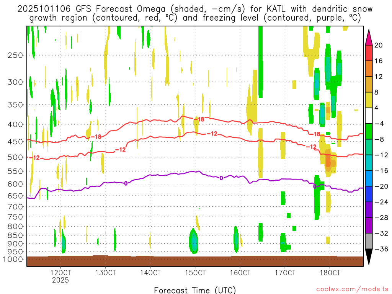This screenshot has width=392, height=294.
Task: Click the purple 0 freezing level label near 160CT
Action: coord(221,178)
